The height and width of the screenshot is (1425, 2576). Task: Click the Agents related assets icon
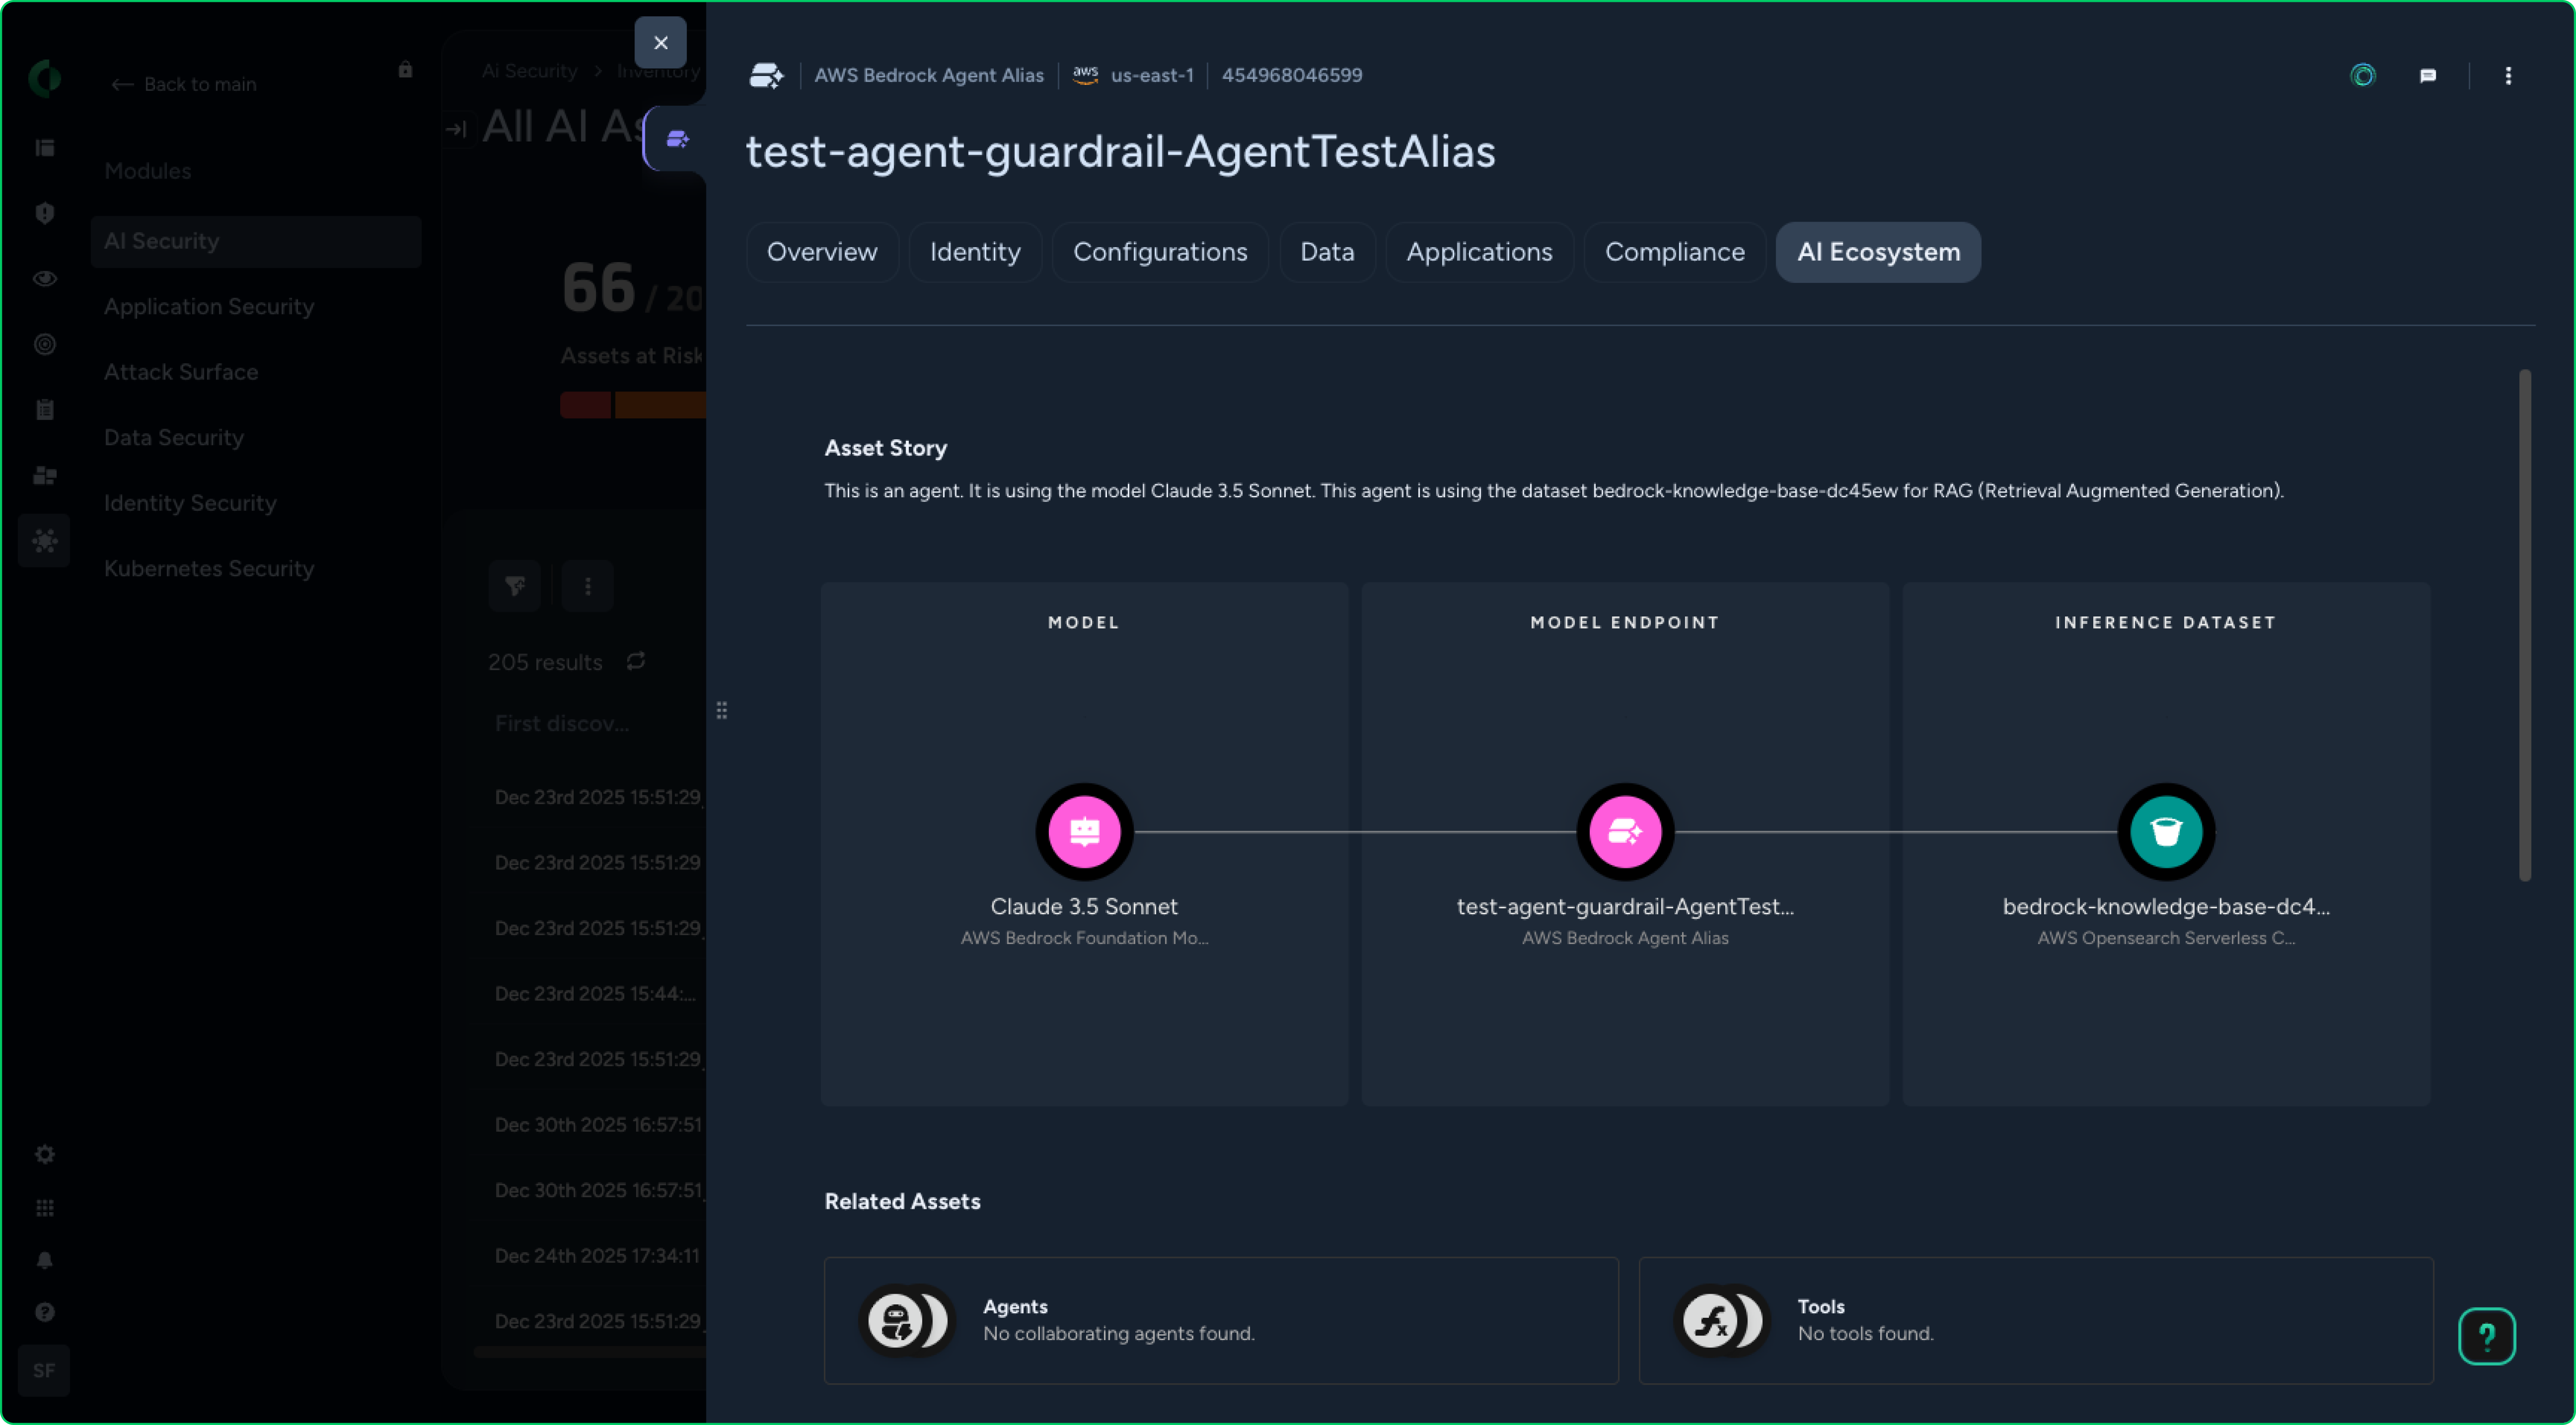tap(896, 1320)
